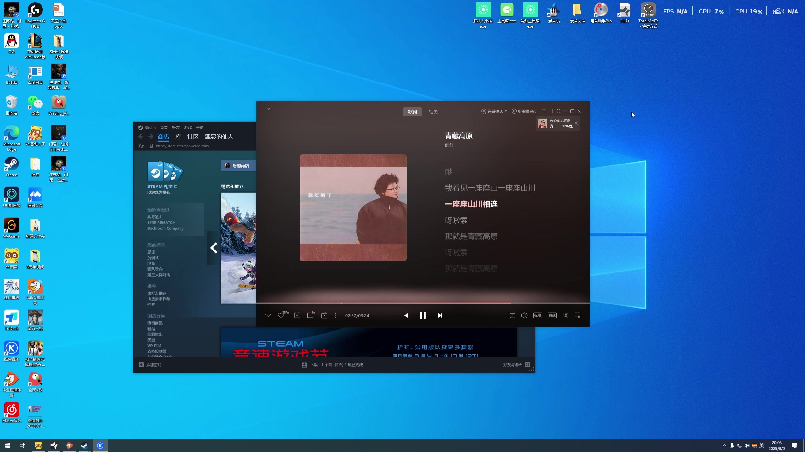Screen dimensions: 805x452
Task: Select the 库 tab in Steam
Action: tap(178, 137)
